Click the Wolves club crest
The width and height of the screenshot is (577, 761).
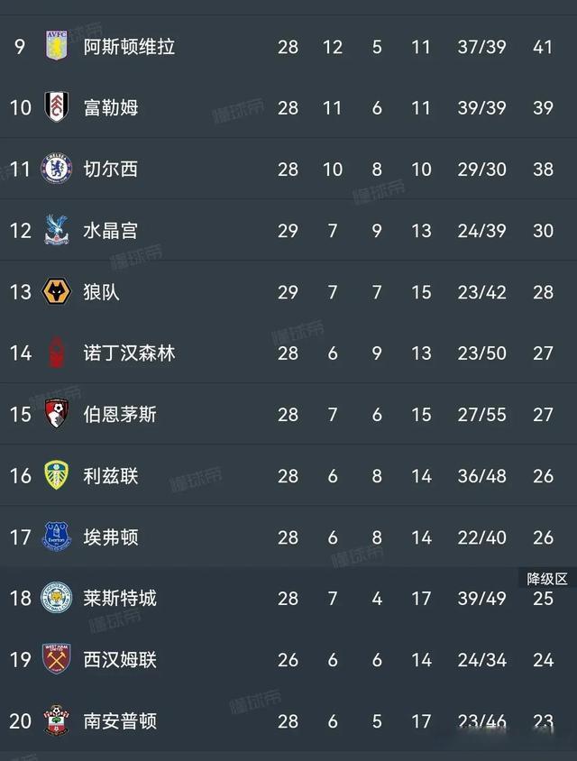(57, 291)
